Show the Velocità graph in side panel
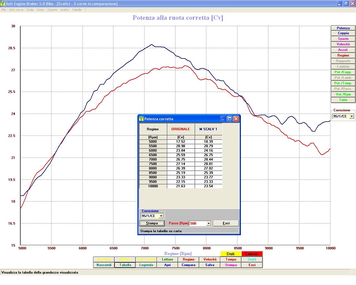356x285 pixels. point(343,44)
